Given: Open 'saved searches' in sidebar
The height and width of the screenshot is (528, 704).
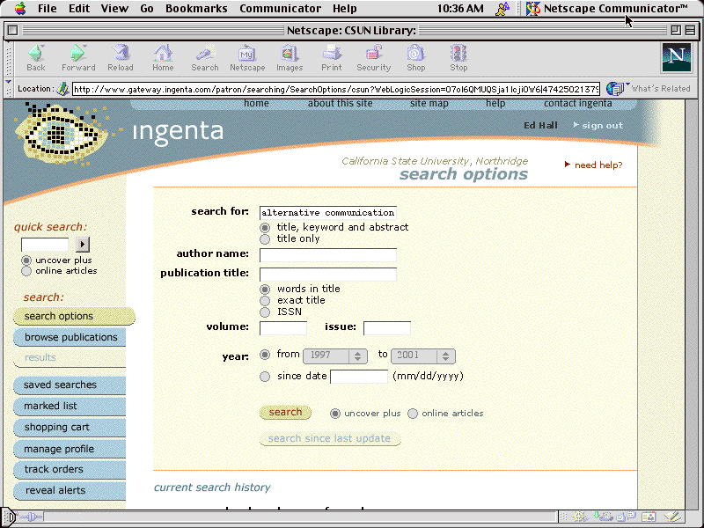Looking at the screenshot, I should (x=70, y=385).
